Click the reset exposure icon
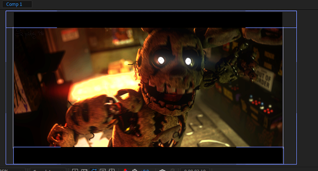Image resolution: width=318 pixels, height=171 pixels. tap(135, 170)
